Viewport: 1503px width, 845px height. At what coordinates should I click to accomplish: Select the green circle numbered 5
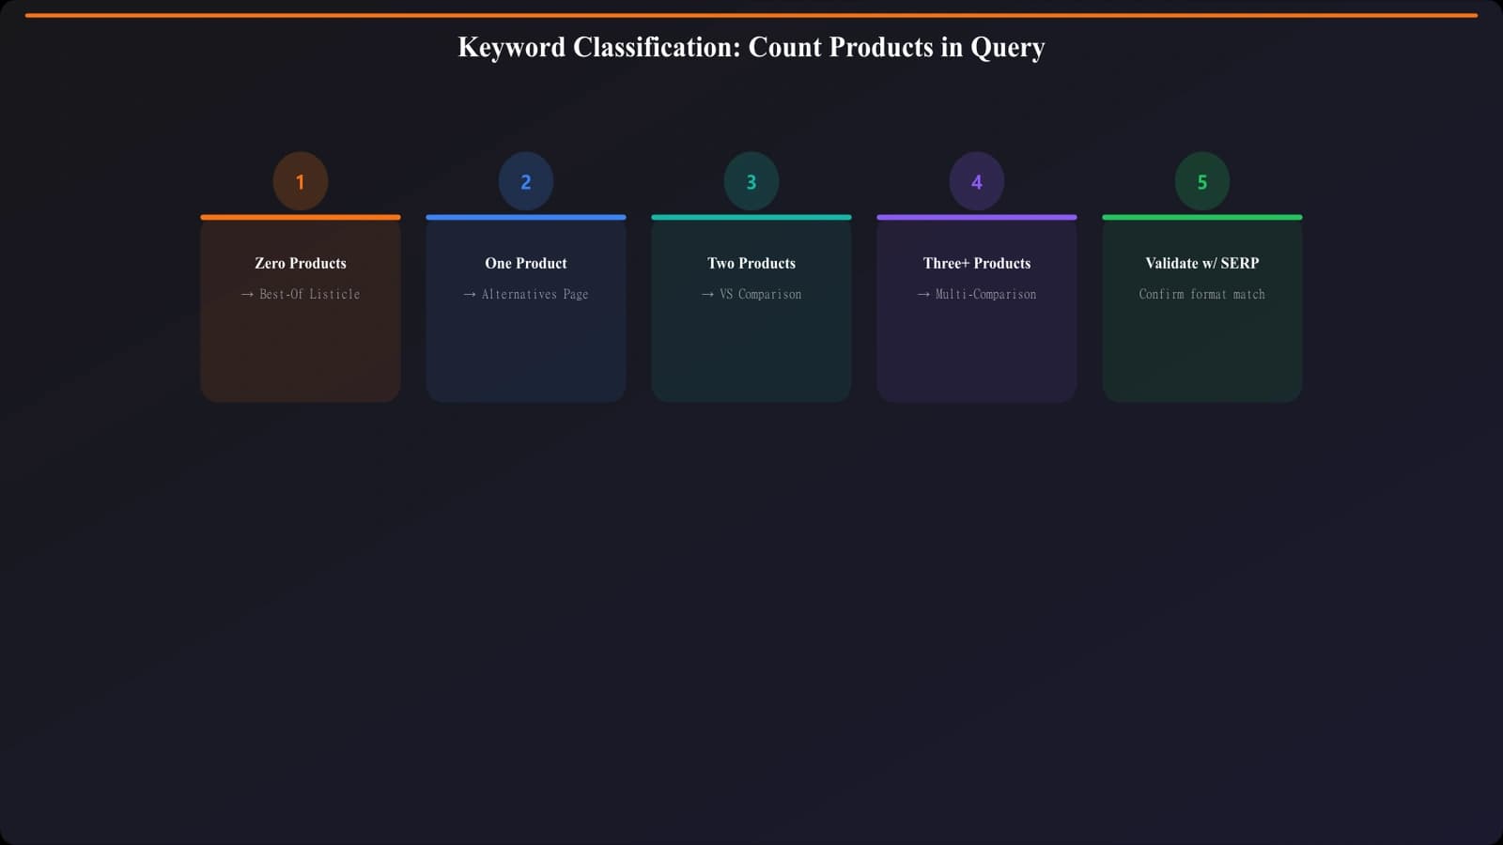pyautogui.click(x=1202, y=180)
